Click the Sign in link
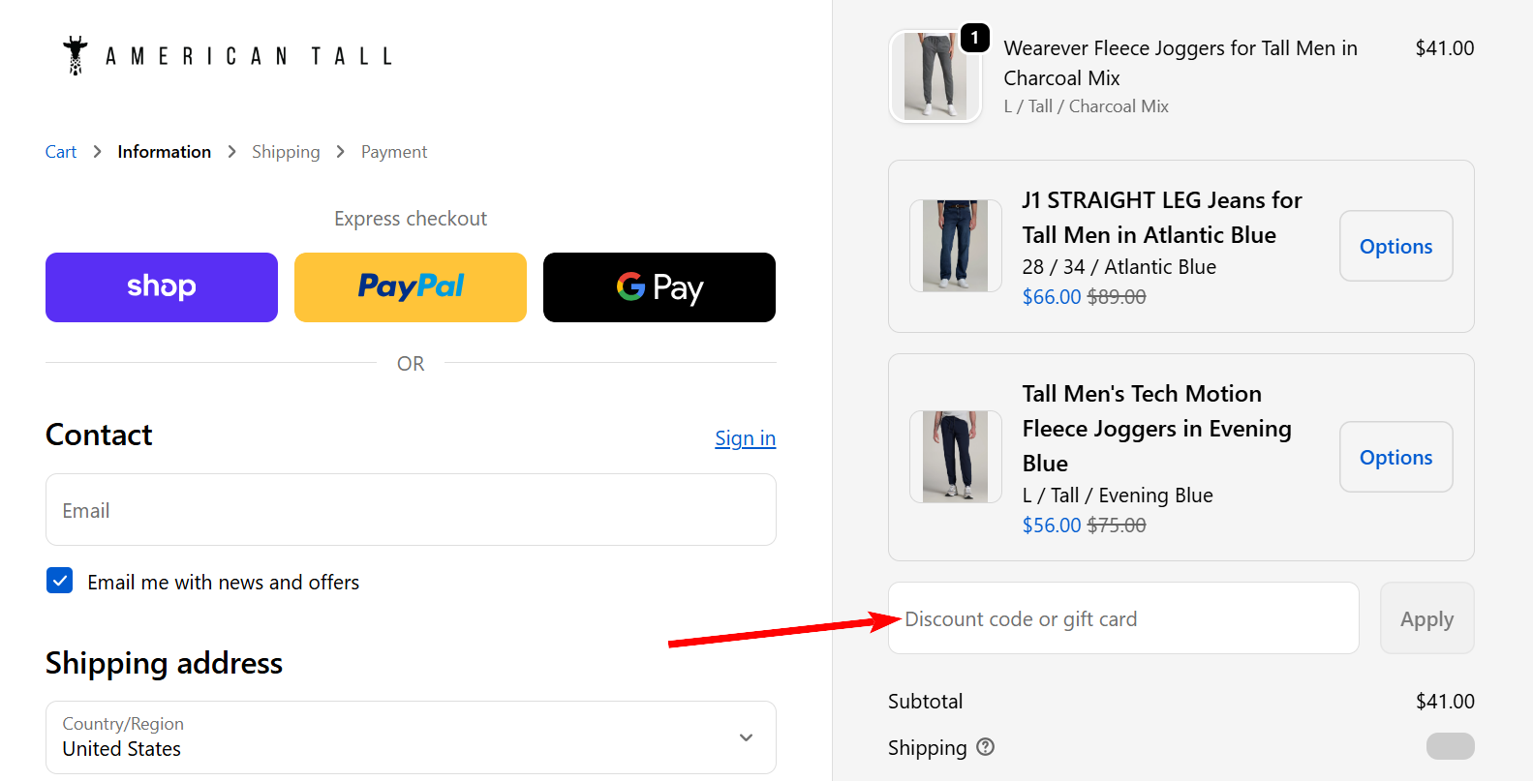1533x781 pixels. 745,438
